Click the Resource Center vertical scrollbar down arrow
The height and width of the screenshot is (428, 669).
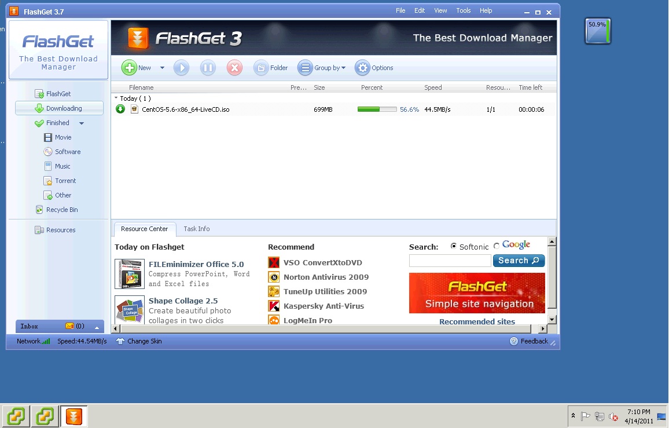pos(552,320)
